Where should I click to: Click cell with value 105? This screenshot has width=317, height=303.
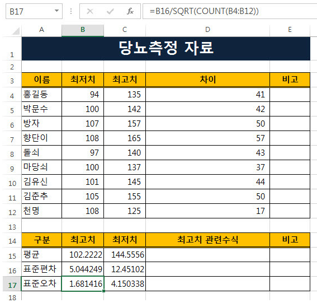[x=83, y=197]
